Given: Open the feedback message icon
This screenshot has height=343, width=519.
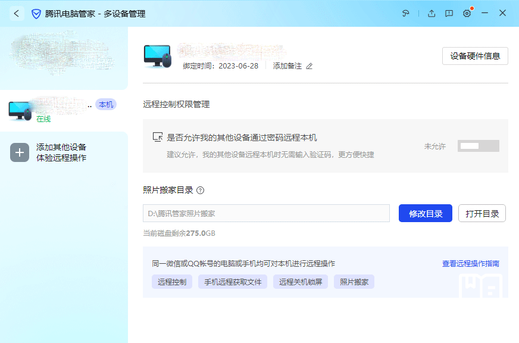Looking at the screenshot, I should (449, 13).
